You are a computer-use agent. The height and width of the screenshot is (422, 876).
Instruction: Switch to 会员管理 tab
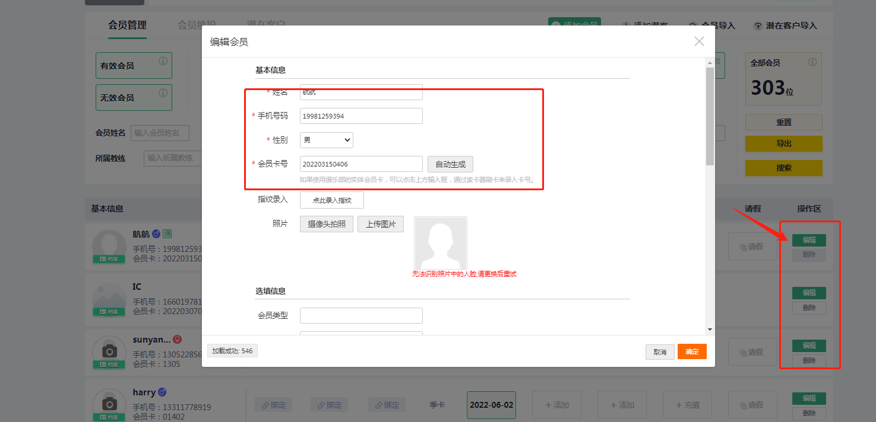point(127,25)
